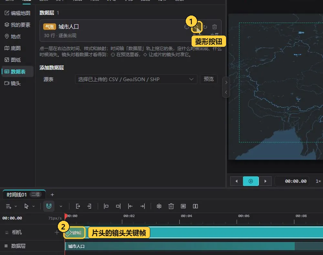The image size is (323, 255).
Task: Choose the arrow selection tool
Action: tap(26, 206)
